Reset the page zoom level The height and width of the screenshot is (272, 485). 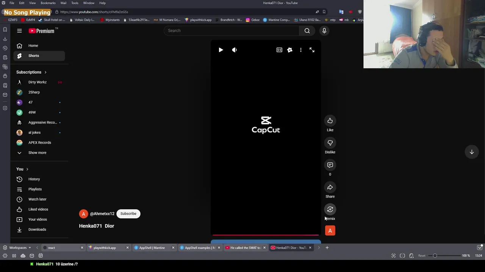422,256
